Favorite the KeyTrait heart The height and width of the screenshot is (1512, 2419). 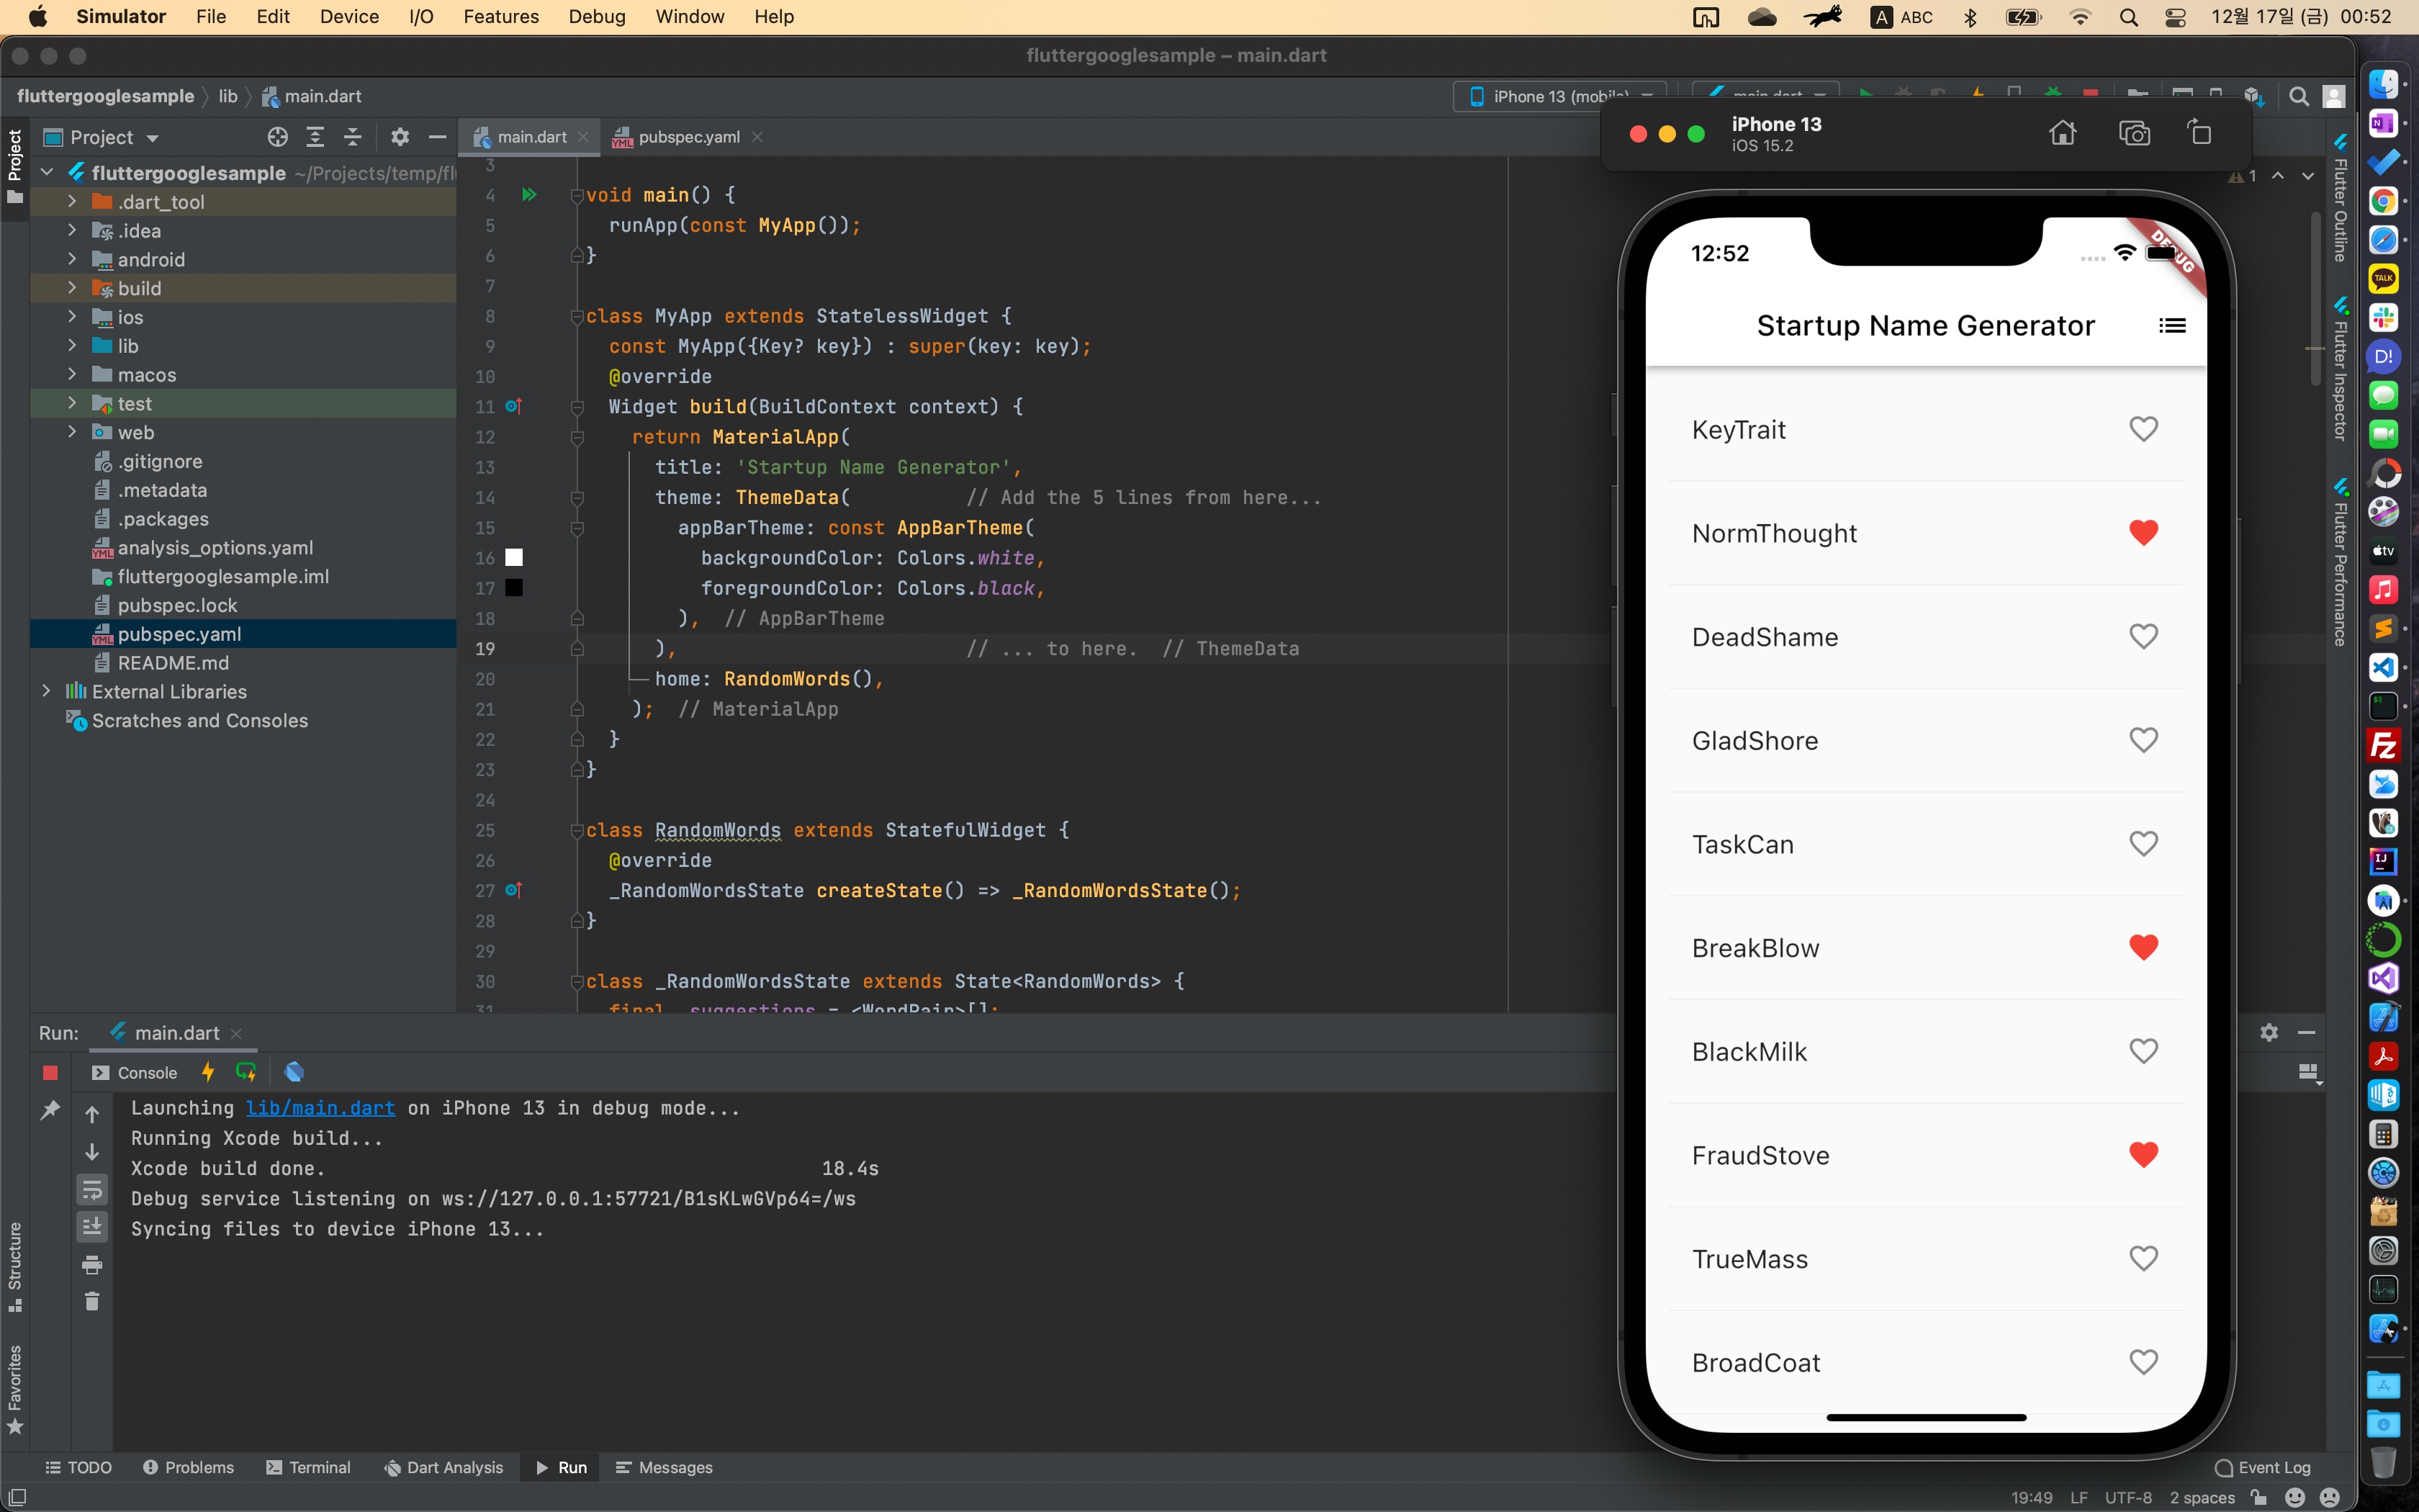pyautogui.click(x=2143, y=429)
